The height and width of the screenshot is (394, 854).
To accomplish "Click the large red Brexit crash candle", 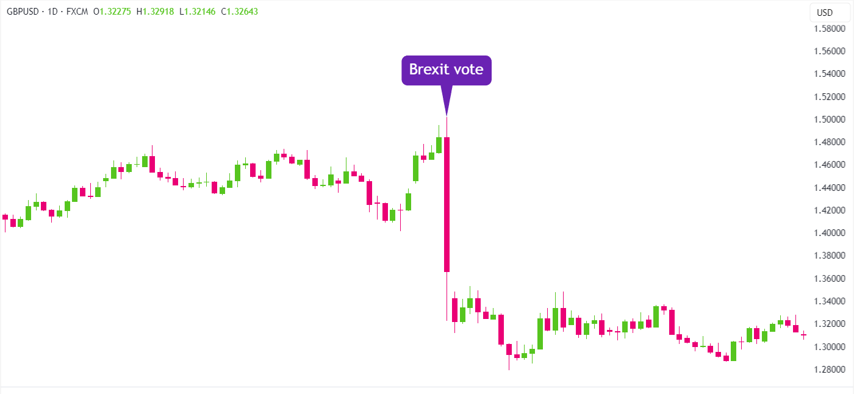I will 447,204.
